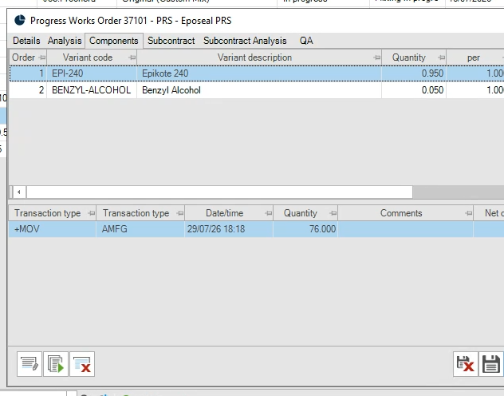This screenshot has width=504, height=396.
Task: Click the empty Comments cell of +MOV row
Action: point(405,229)
